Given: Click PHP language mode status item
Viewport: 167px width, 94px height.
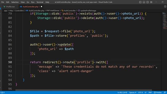Looking at the screenshot, I should (150, 92).
